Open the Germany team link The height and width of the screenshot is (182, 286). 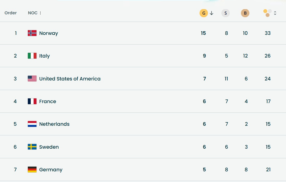(x=51, y=170)
